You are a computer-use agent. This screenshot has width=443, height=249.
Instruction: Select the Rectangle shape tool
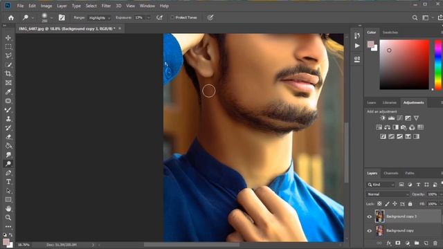[x=8, y=200]
